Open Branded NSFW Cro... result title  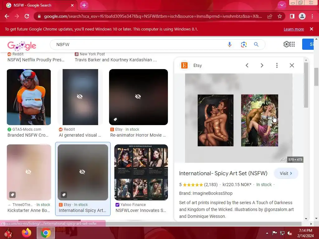28,135
